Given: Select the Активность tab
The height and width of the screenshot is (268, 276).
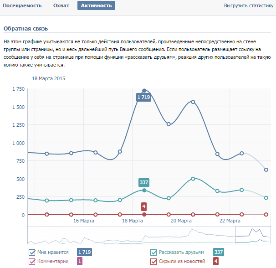Looking at the screenshot, I should (x=96, y=6).
